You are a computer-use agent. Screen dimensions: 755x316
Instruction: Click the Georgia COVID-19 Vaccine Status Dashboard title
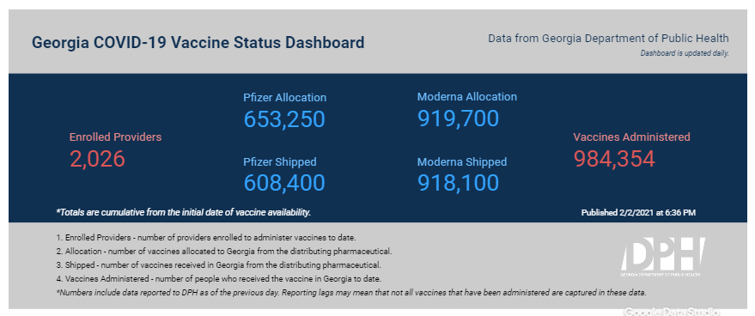(x=198, y=42)
